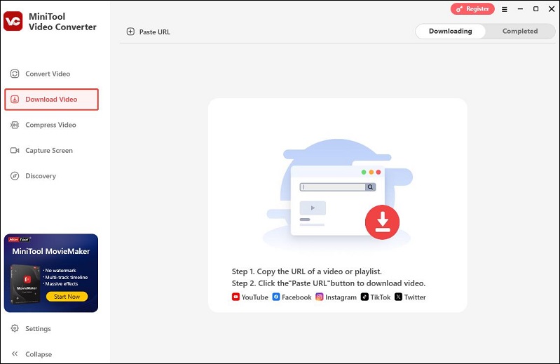The image size is (560, 364).
Task: Click the magnifier icon in illustration search bar
Action: [x=370, y=187]
